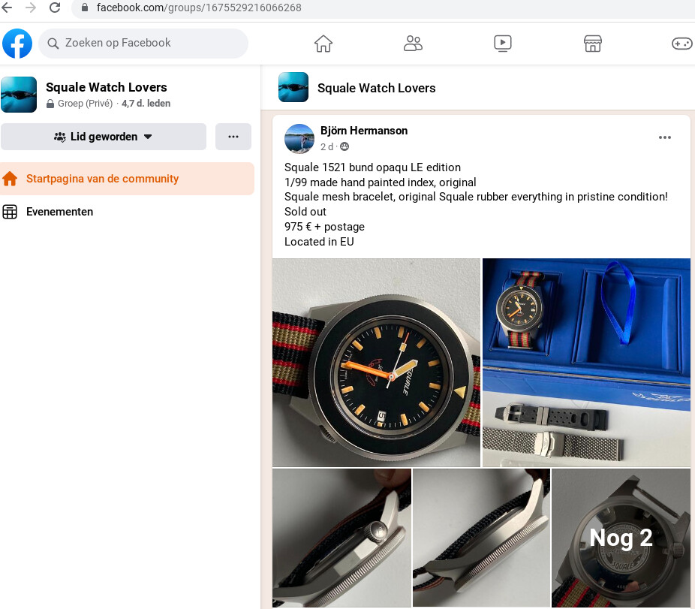Click the Zoeken op Facebook search field
This screenshot has width=695, height=609.
143,43
